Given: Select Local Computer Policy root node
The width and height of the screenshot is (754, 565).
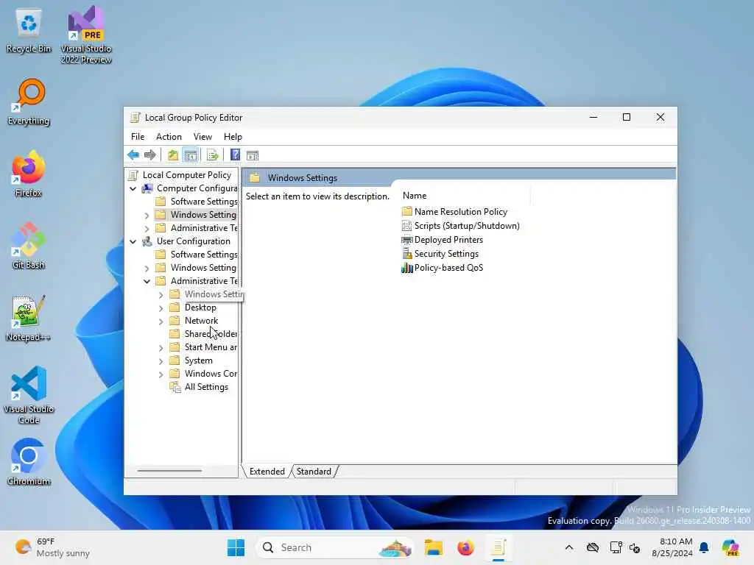Looking at the screenshot, I should click(x=186, y=175).
